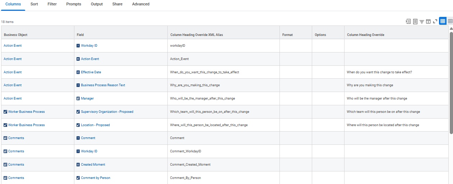Open the Supervisory Organization - Proposed link
This screenshot has height=184, width=453.
[x=107, y=112]
